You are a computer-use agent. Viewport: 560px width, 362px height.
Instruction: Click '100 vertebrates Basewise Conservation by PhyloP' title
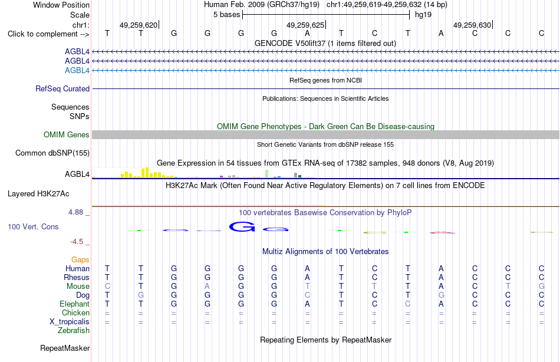pos(325,213)
